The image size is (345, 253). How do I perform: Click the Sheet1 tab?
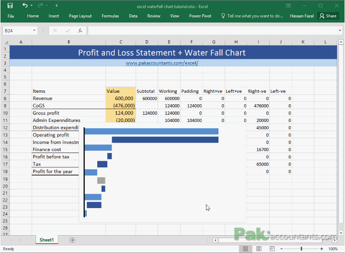click(x=46, y=240)
